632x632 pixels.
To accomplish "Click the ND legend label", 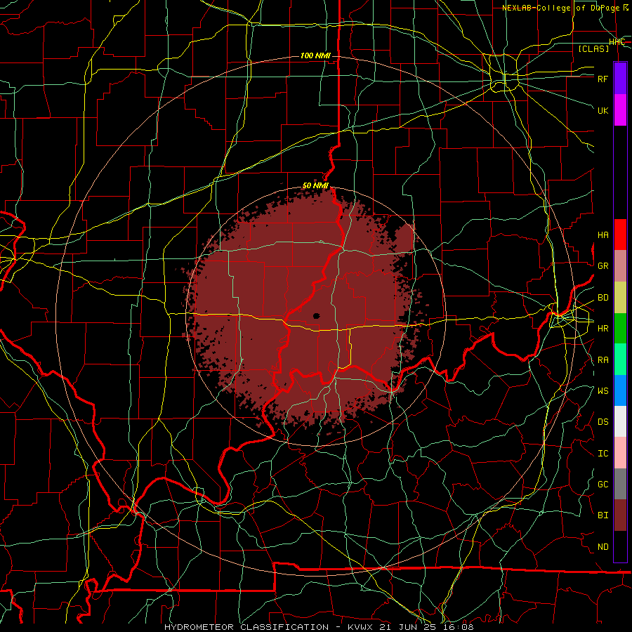I will point(603,547).
